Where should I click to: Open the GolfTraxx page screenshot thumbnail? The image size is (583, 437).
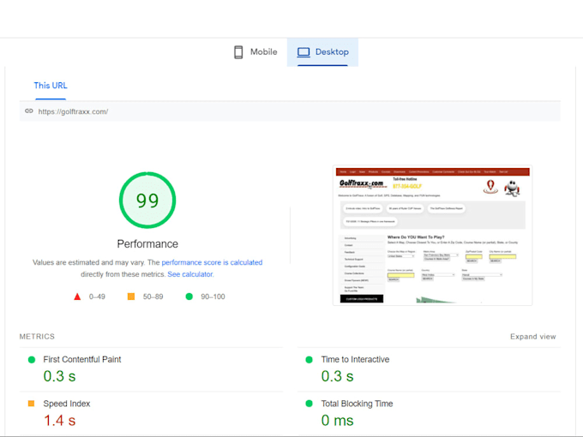(432, 236)
